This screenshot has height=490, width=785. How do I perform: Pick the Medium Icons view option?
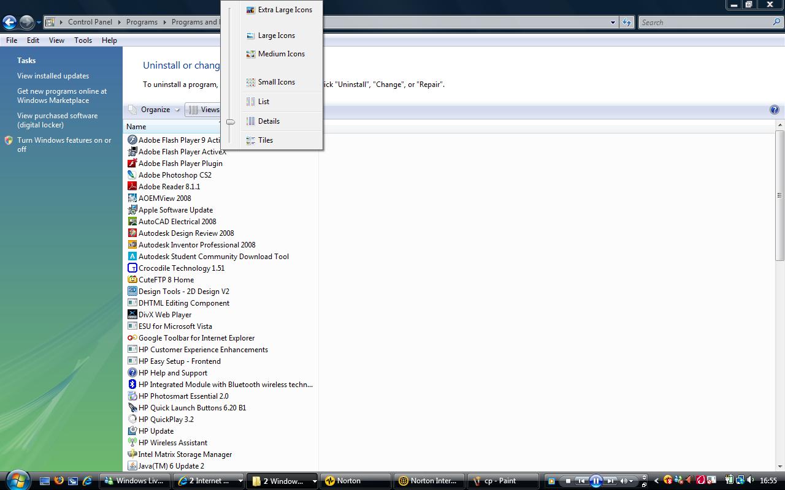click(275, 54)
